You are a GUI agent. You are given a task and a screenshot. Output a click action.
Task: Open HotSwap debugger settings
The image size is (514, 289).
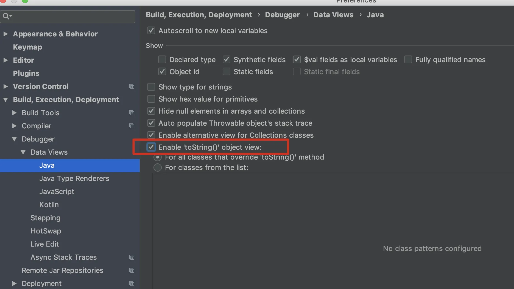point(46,231)
